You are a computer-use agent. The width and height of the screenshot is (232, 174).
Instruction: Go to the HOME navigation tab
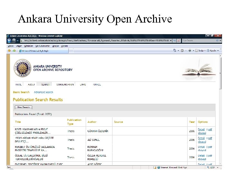tap(18, 84)
